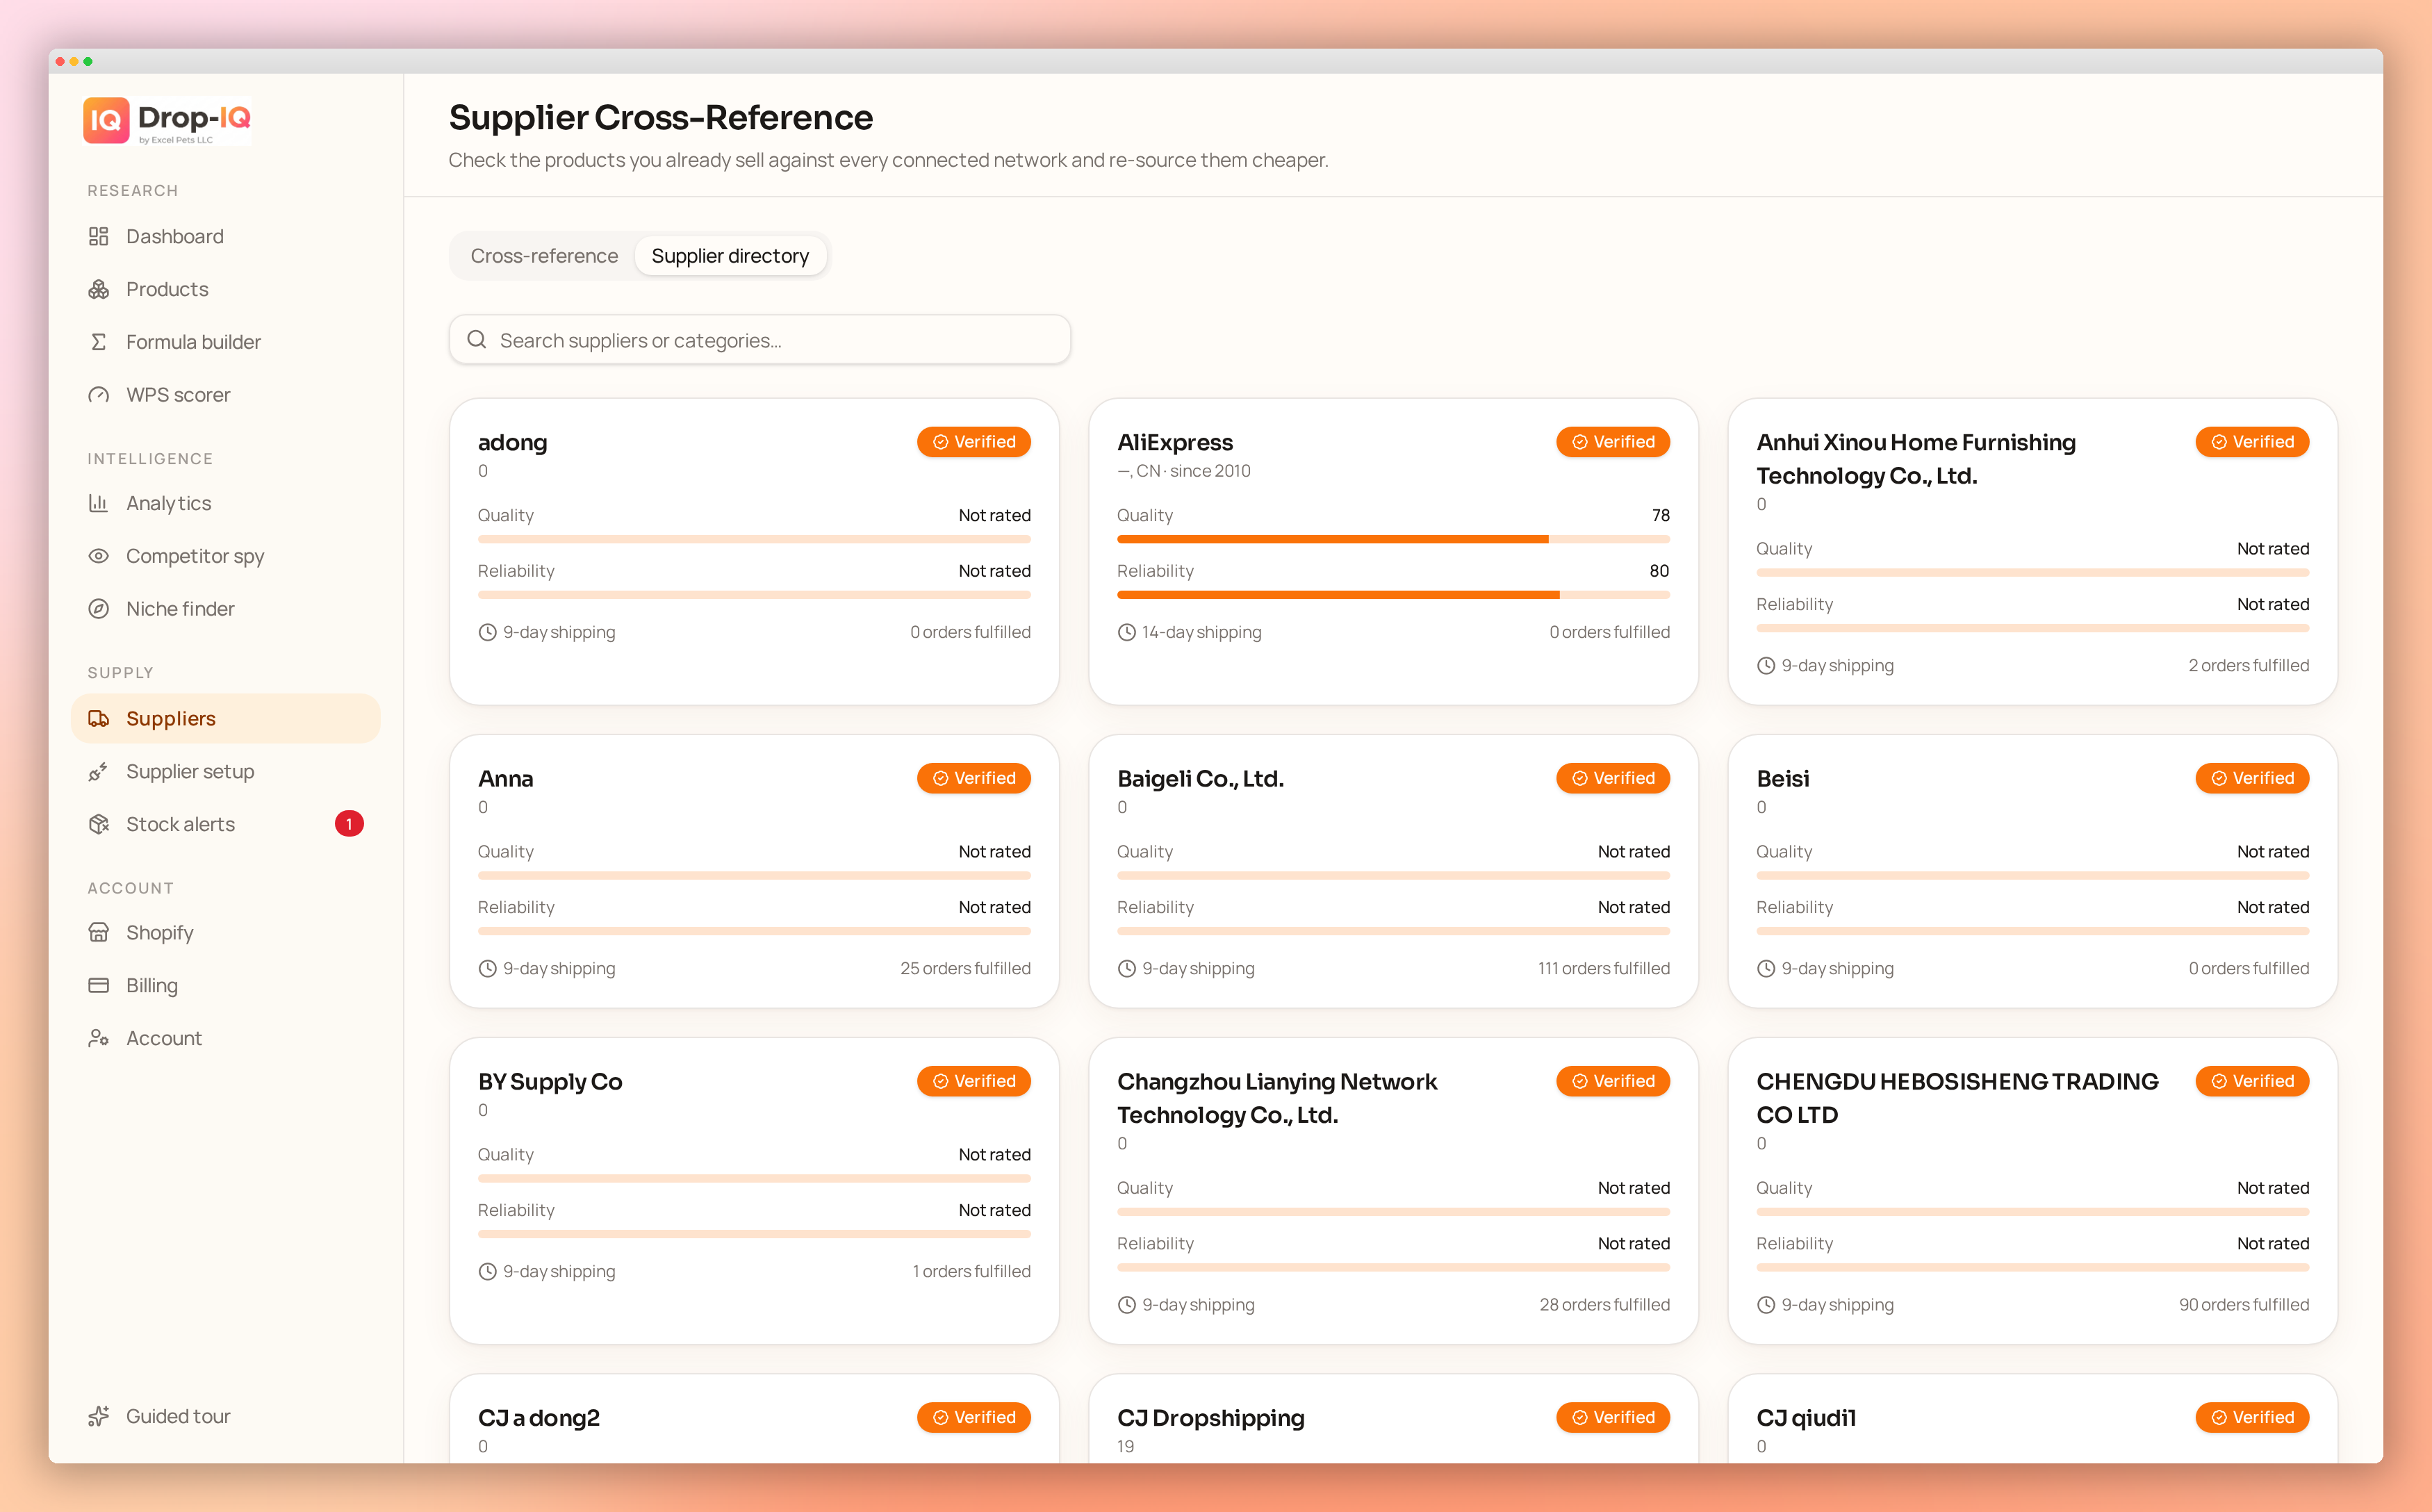Viewport: 2432px width, 1512px height.
Task: Click the Account user-settings icon
Action: [98, 1038]
